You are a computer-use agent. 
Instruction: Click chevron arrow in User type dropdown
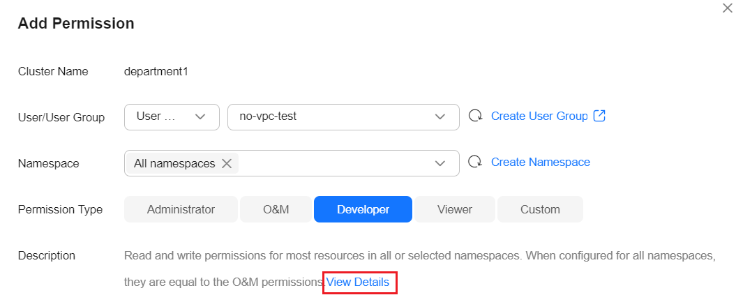(200, 116)
